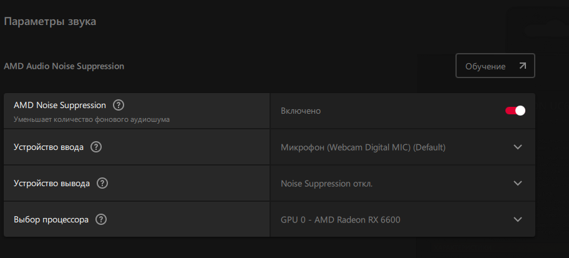Image resolution: width=569 pixels, height=258 pixels.
Task: Click the Параметры звука heading
Action: pyautogui.click(x=50, y=21)
